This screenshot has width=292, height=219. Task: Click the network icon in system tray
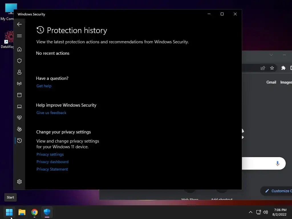coord(258,212)
